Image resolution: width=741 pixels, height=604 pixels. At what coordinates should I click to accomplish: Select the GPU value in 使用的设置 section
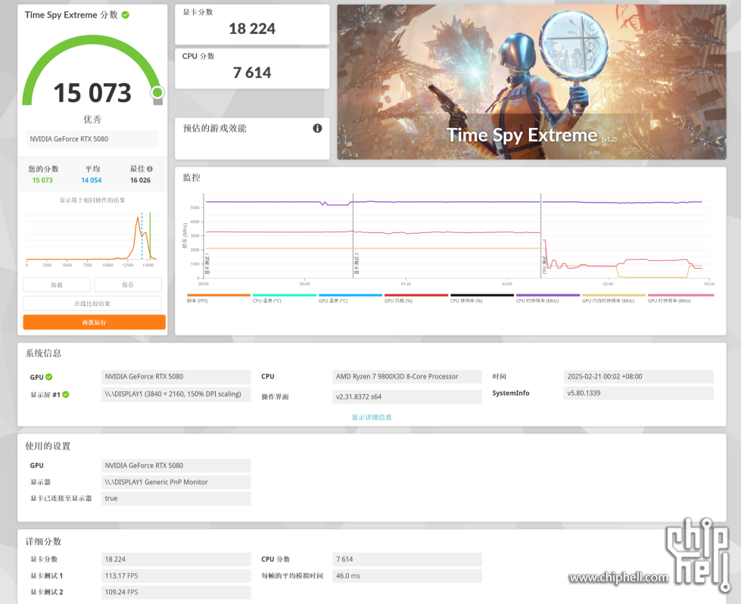click(x=176, y=465)
